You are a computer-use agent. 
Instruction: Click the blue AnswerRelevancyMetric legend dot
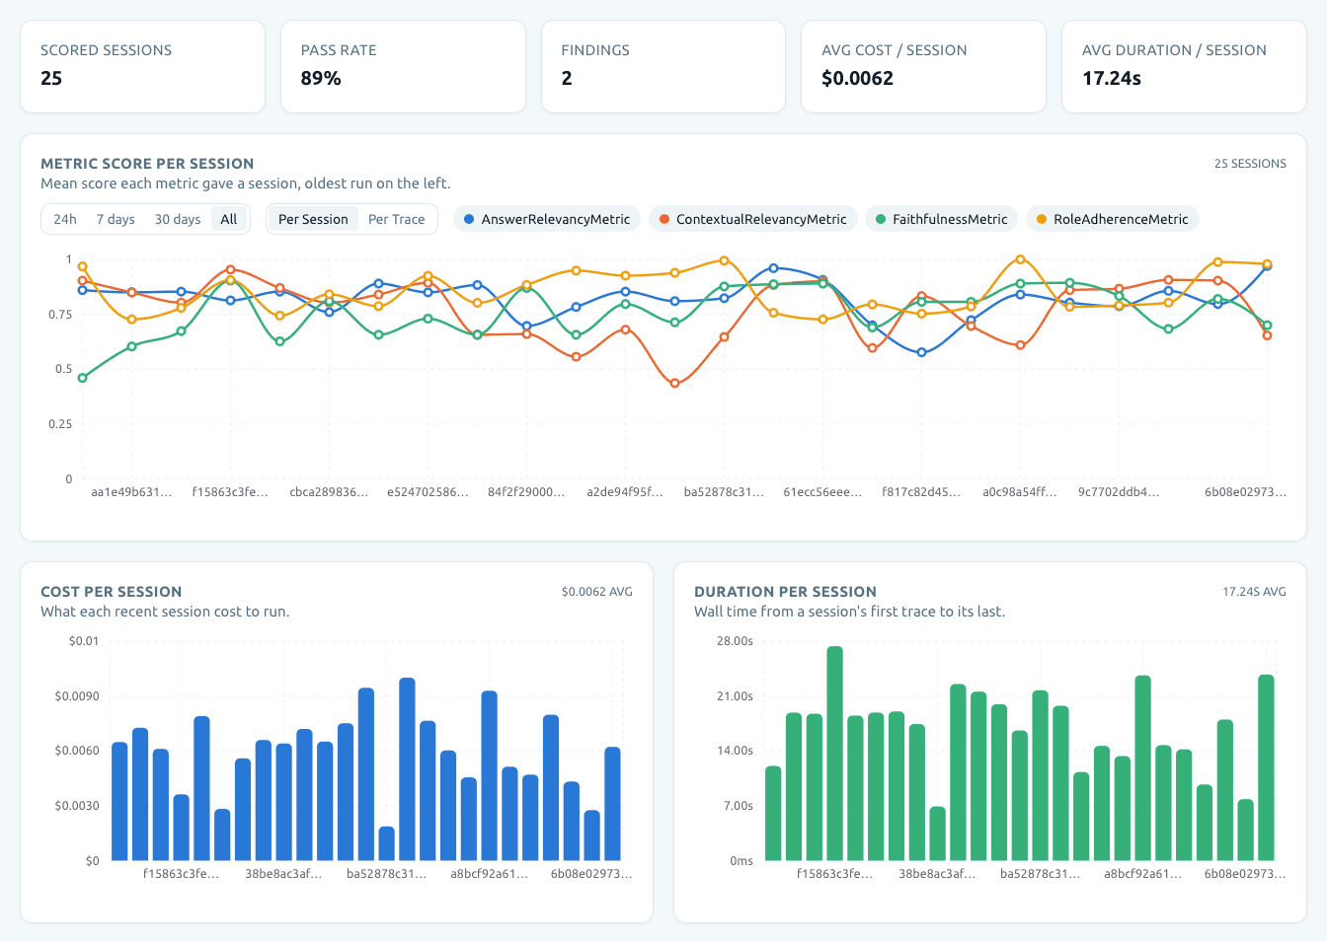469,219
